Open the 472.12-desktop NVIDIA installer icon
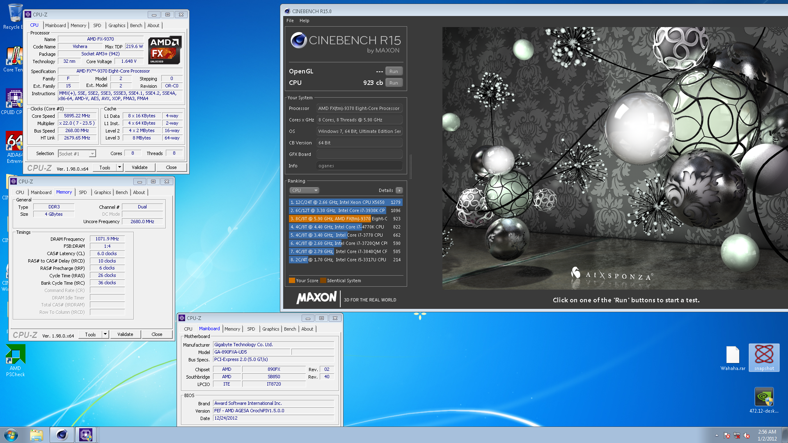 click(764, 400)
